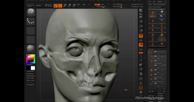Viewport: 194px width, 102px height.
Task: Click the Frame icon in right shelf
Action: pyautogui.click(x=141, y=60)
